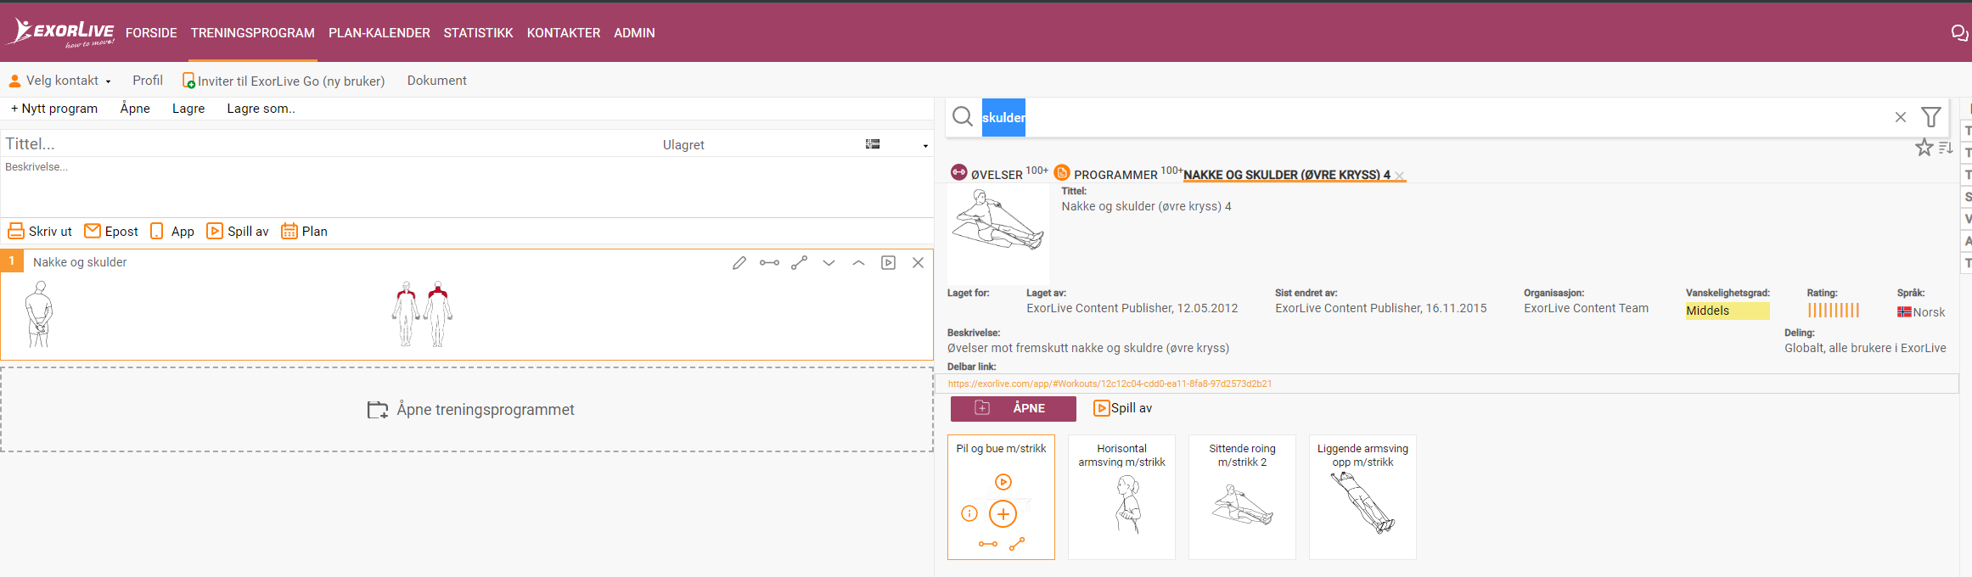Click the ExorLive logo
The image size is (1972, 577).
tap(60, 33)
